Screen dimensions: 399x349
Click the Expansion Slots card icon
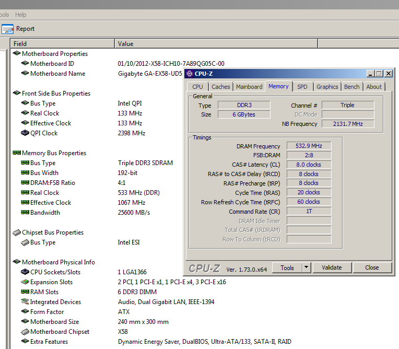pyautogui.click(x=25, y=282)
